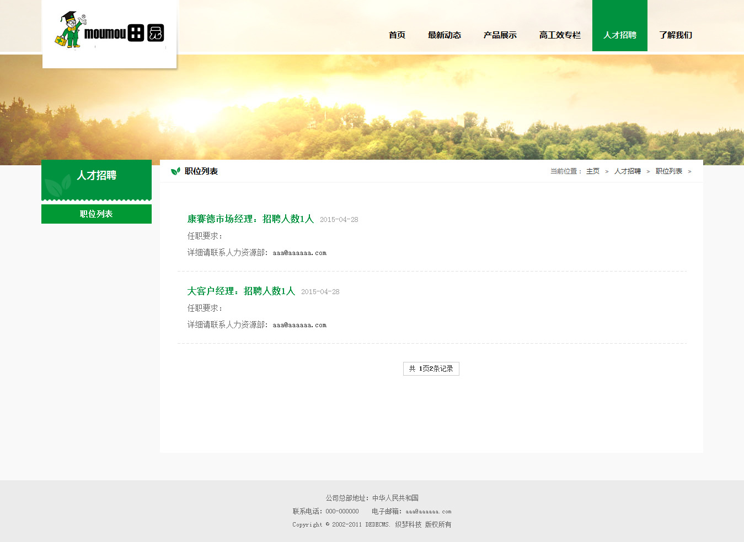The image size is (744, 542).
Task: Go to the 首页 home page
Action: (x=397, y=35)
